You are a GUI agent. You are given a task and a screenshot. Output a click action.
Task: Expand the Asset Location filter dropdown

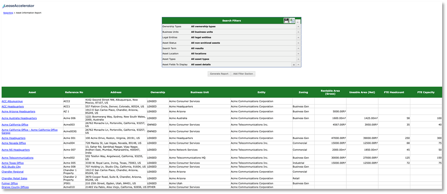click(x=298, y=53)
